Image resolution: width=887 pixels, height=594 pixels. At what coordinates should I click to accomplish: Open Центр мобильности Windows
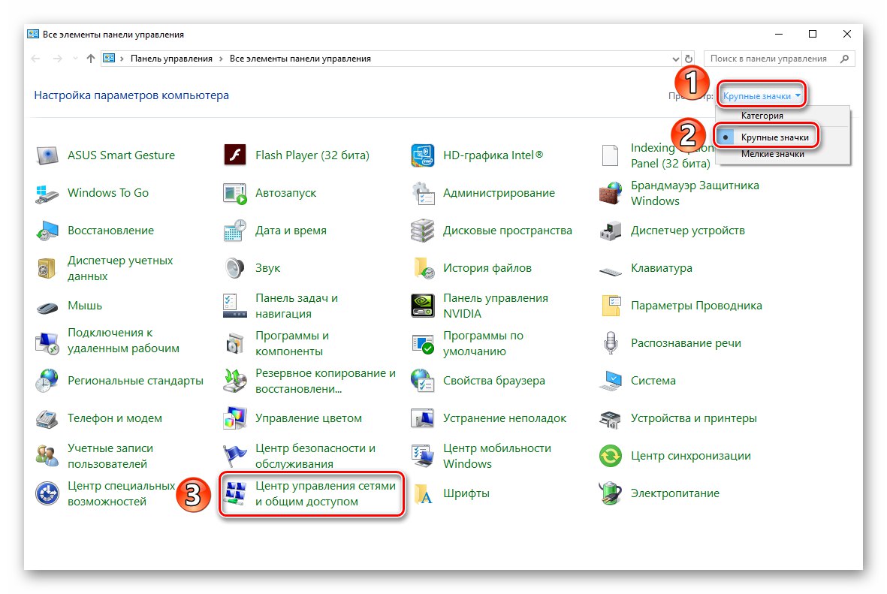[496, 456]
